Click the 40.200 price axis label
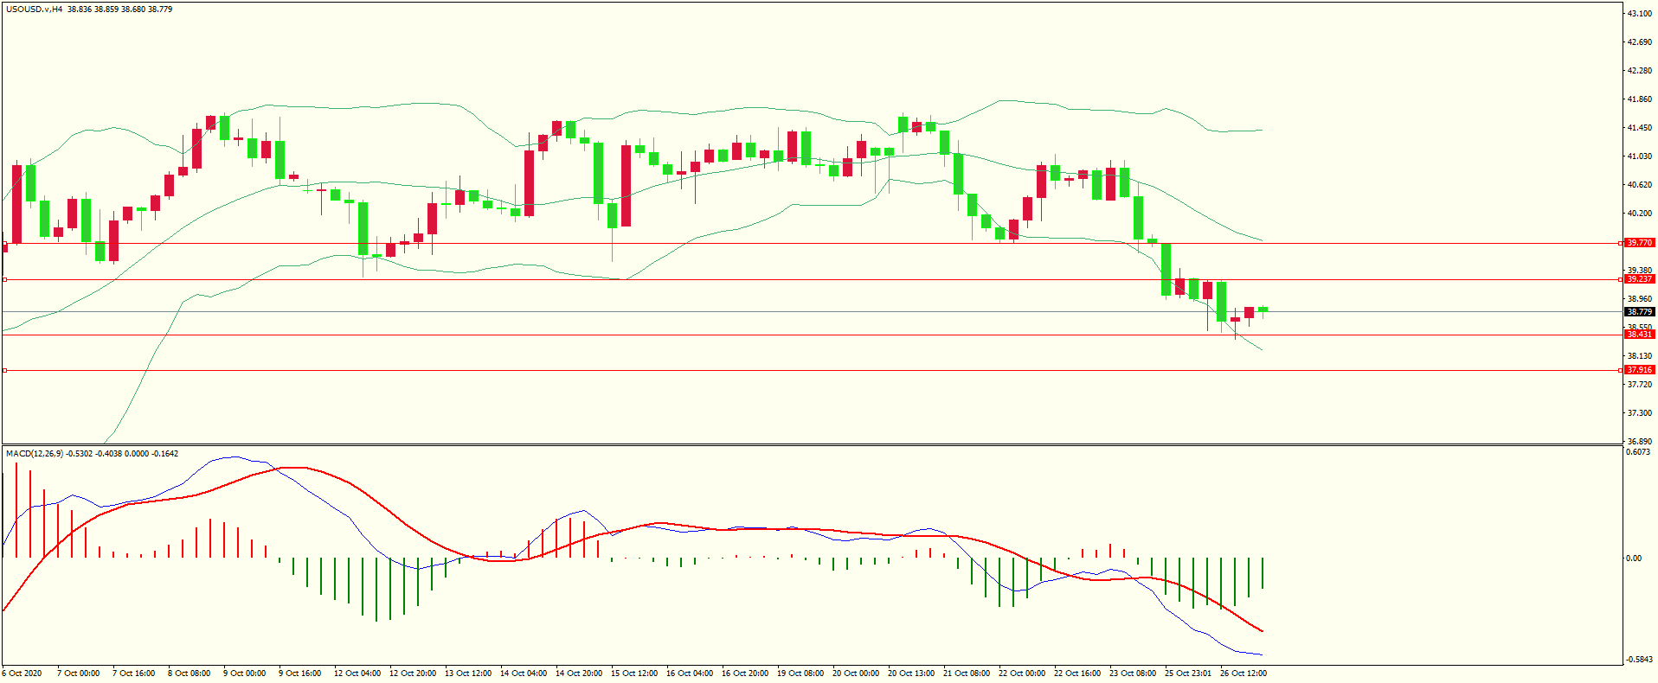 pyautogui.click(x=1640, y=214)
